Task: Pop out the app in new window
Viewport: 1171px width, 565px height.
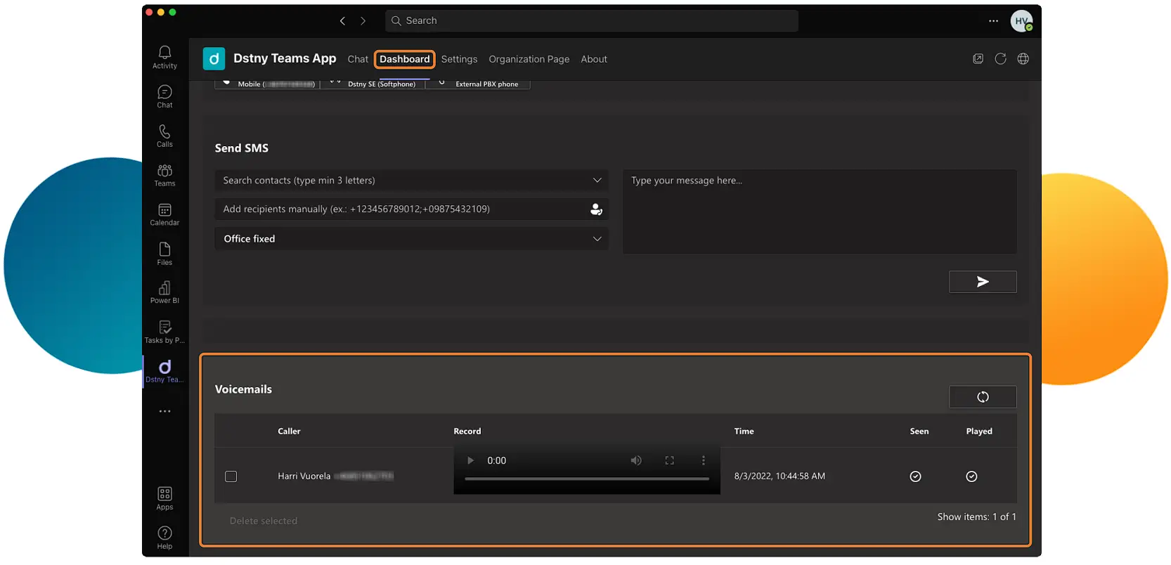Action: (x=978, y=59)
